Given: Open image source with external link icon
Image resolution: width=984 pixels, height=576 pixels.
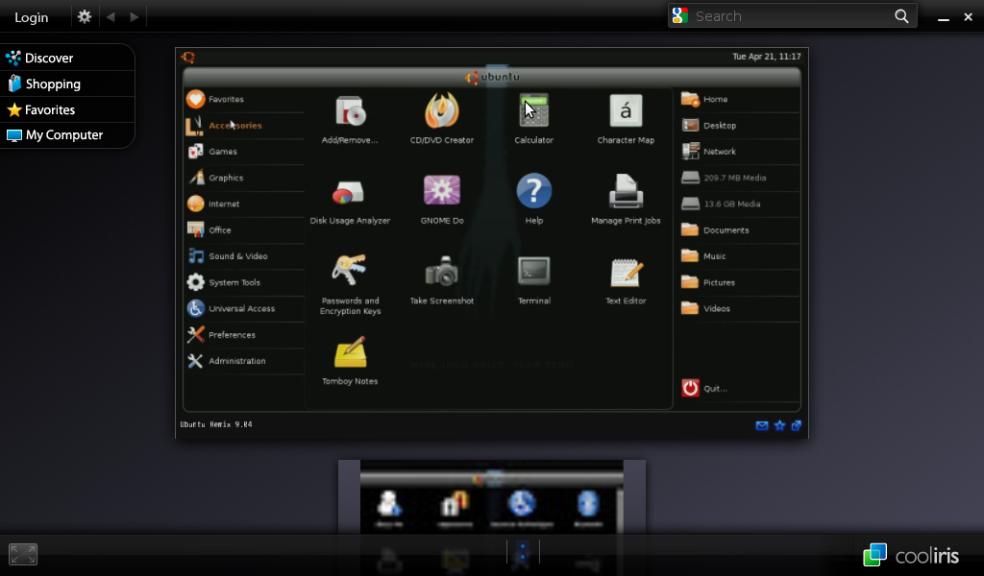Looking at the screenshot, I should pyautogui.click(x=797, y=425).
